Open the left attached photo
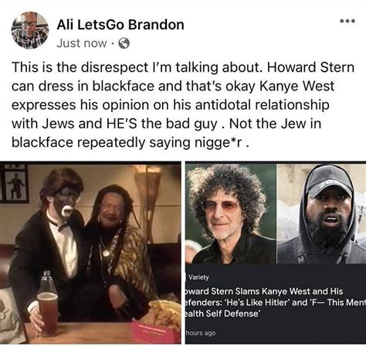 (x=90, y=253)
